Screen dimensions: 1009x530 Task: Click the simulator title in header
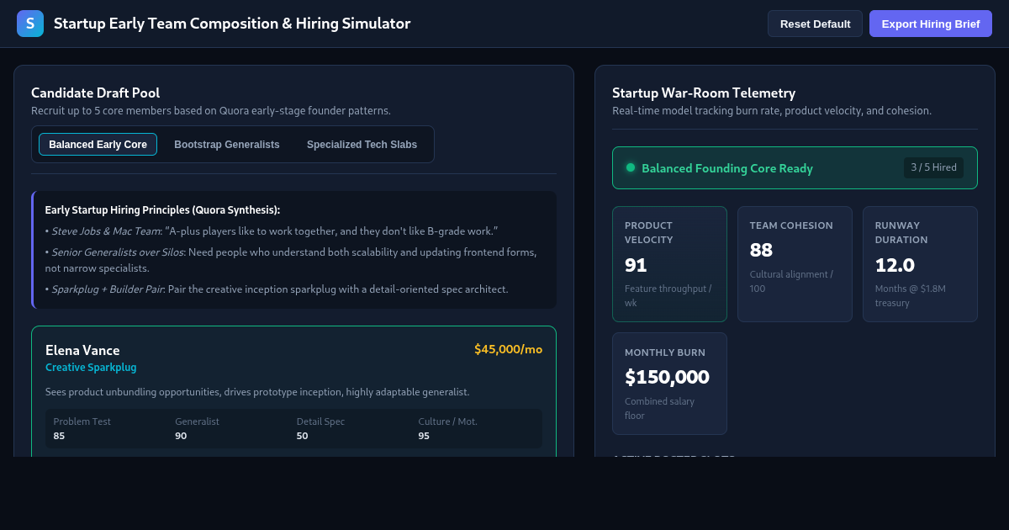pyautogui.click(x=232, y=24)
